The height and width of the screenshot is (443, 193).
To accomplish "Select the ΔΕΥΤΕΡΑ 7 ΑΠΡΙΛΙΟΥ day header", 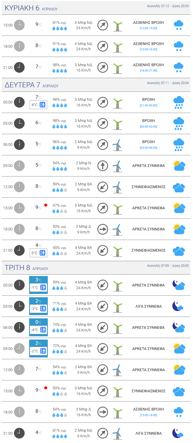I will click(x=31, y=85).
